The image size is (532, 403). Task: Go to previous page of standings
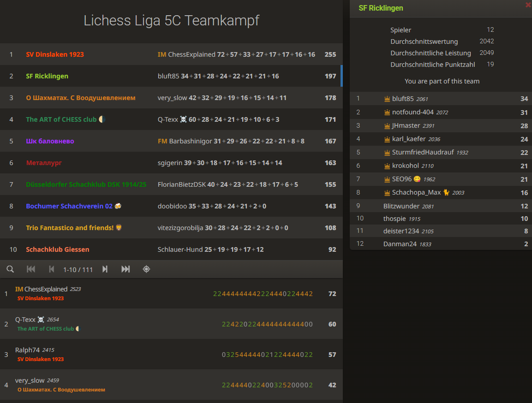pyautogui.click(x=52, y=269)
